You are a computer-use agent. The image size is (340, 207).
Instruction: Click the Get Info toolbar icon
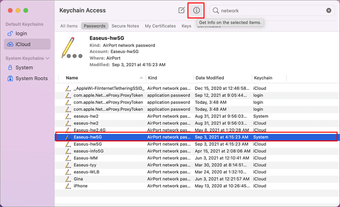click(196, 10)
